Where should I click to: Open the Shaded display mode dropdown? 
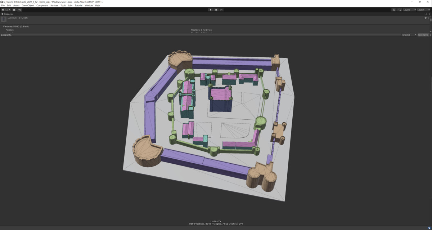[x=409, y=35]
